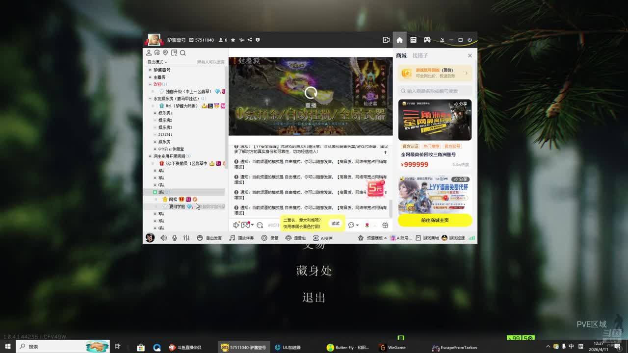Open the 自由模式 mode dropdown

[157, 62]
